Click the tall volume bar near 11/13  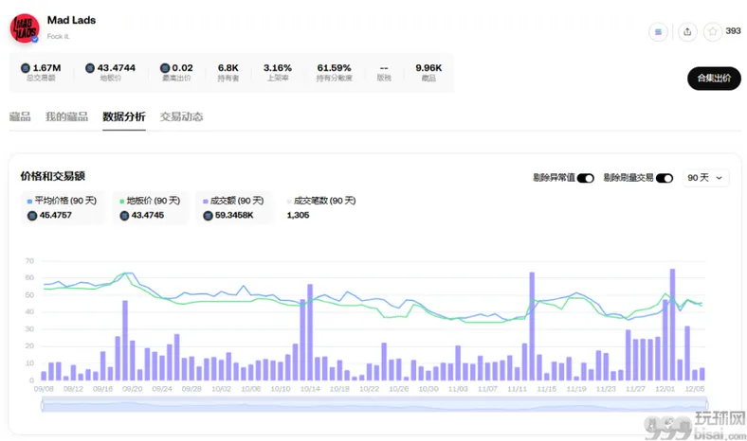(532, 326)
